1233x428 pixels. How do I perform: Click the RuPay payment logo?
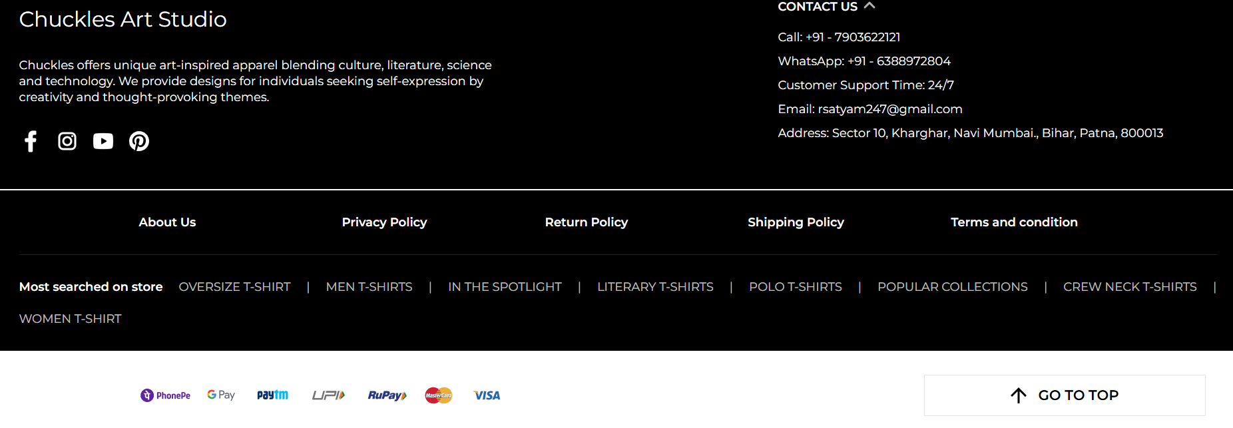387,395
